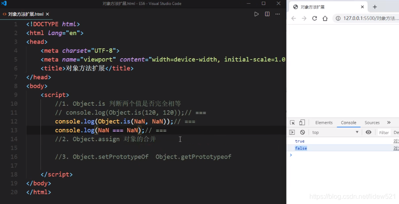Reload the browser page
399x204 pixels.
314,18
